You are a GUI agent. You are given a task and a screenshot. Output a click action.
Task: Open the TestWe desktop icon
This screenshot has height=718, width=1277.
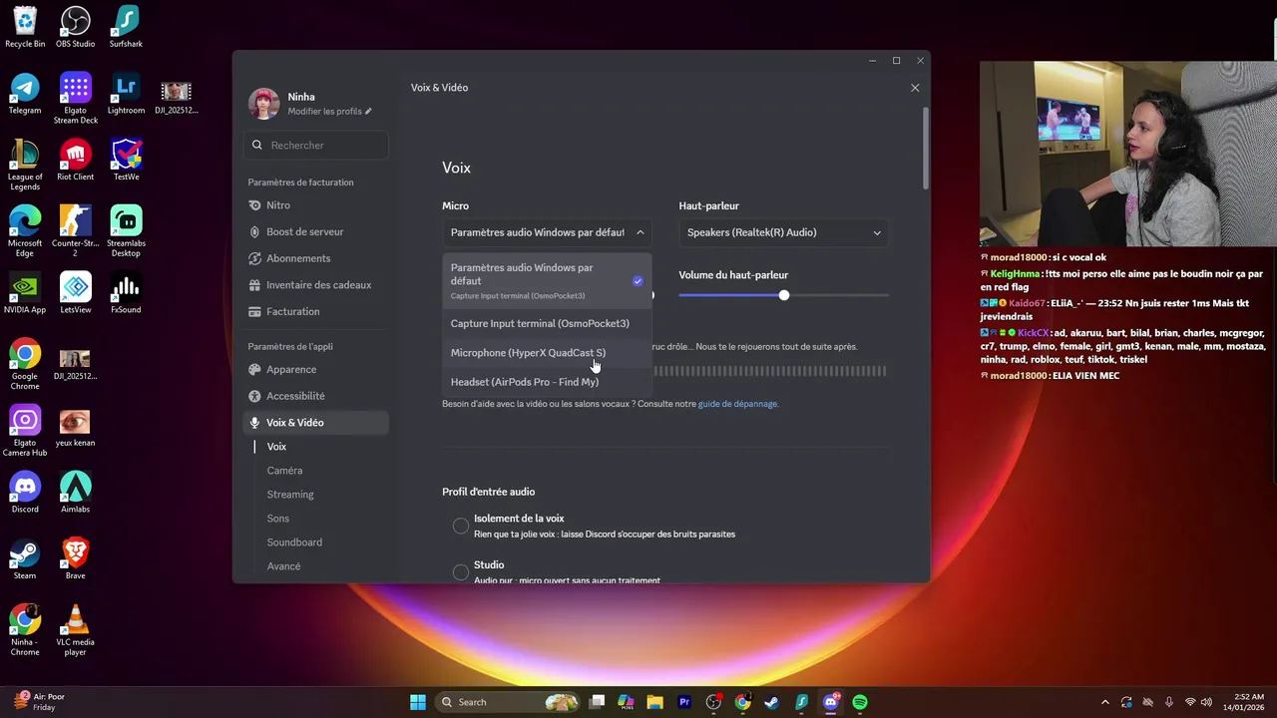126,160
